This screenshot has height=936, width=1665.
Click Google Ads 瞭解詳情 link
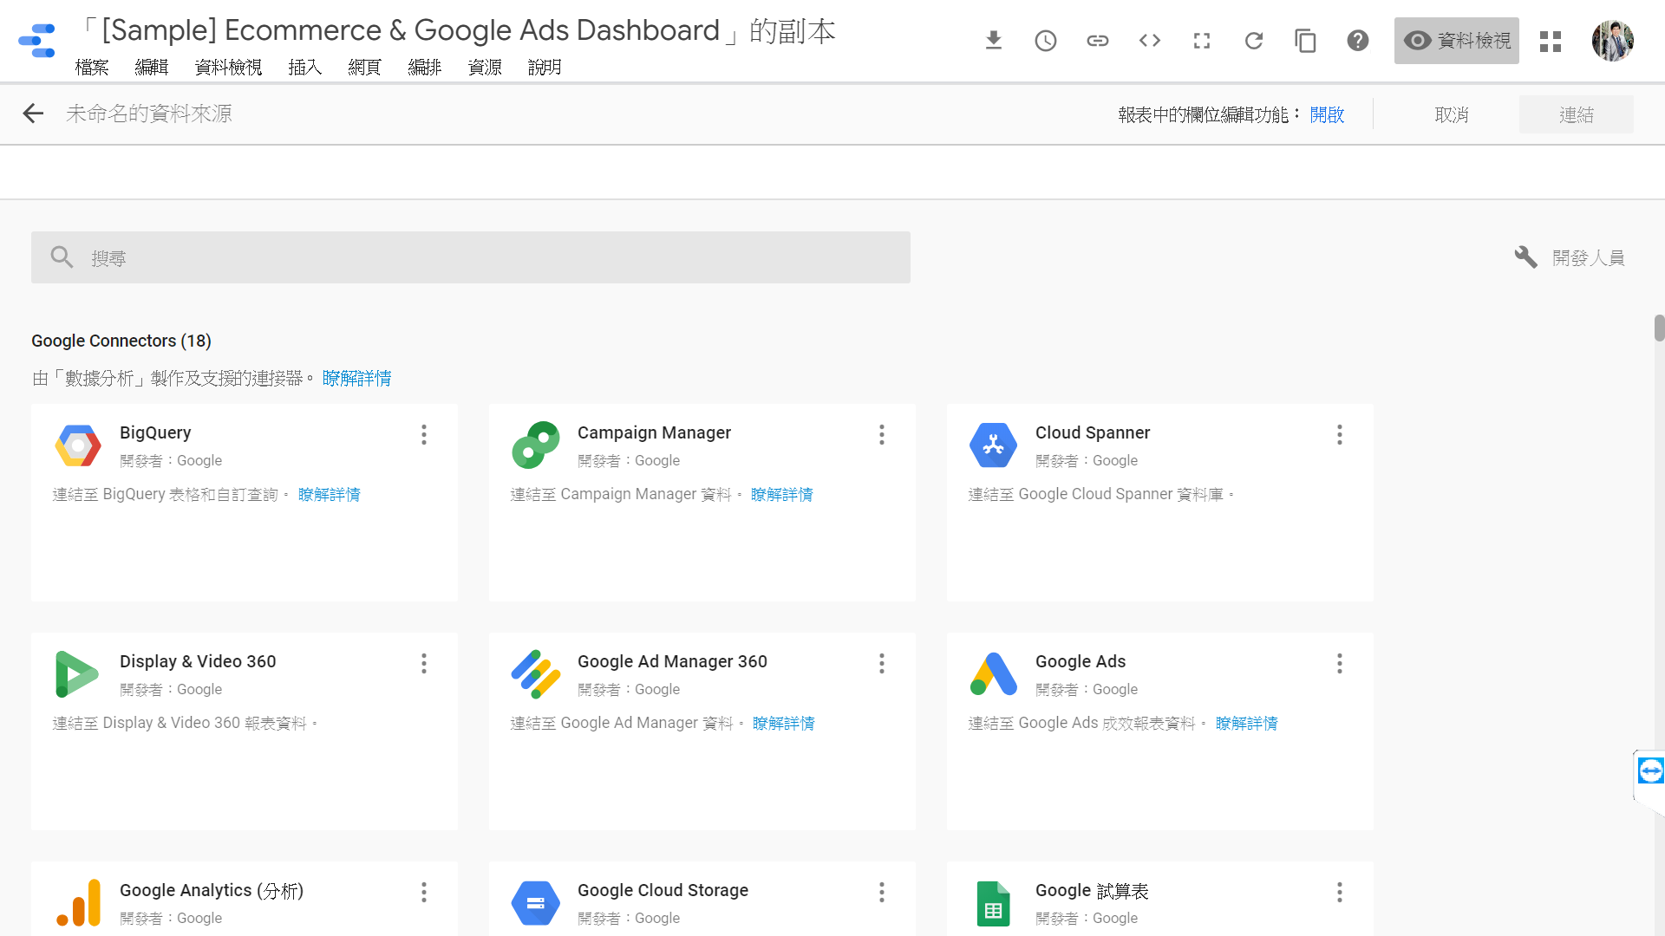[1247, 723]
